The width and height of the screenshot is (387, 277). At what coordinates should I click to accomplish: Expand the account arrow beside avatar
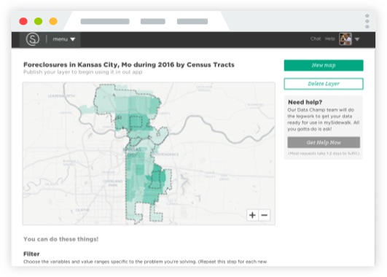coord(357,39)
